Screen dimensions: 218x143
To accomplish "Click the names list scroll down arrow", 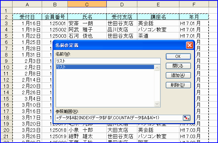I will [x=157, y=104].
